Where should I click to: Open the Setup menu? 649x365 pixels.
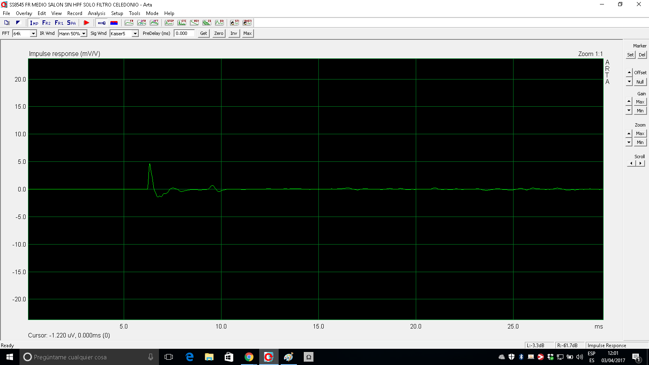click(x=117, y=13)
